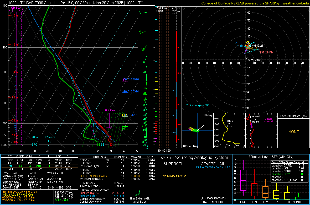Select the 70 deg slinky value
Image resolution: width=310 pixels, height=205 pixels.
[208, 115]
